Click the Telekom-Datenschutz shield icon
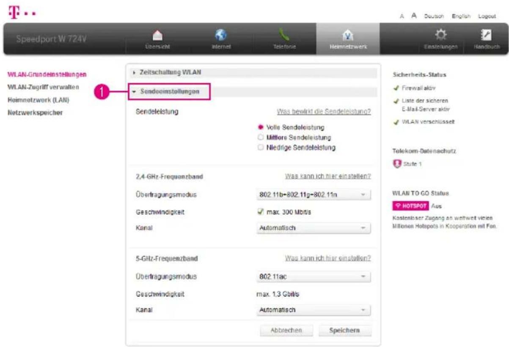 click(x=397, y=164)
